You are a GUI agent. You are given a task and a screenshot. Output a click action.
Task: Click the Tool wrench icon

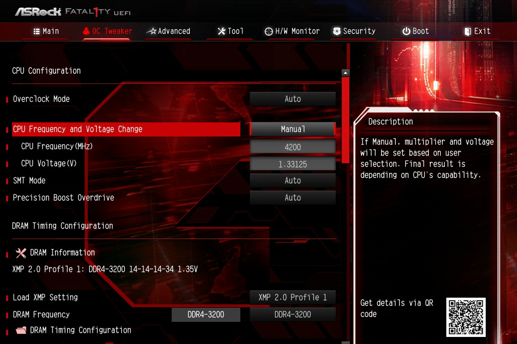222,31
